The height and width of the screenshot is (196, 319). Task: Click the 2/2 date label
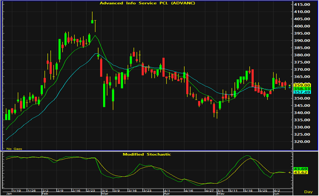[x=45, y=191]
